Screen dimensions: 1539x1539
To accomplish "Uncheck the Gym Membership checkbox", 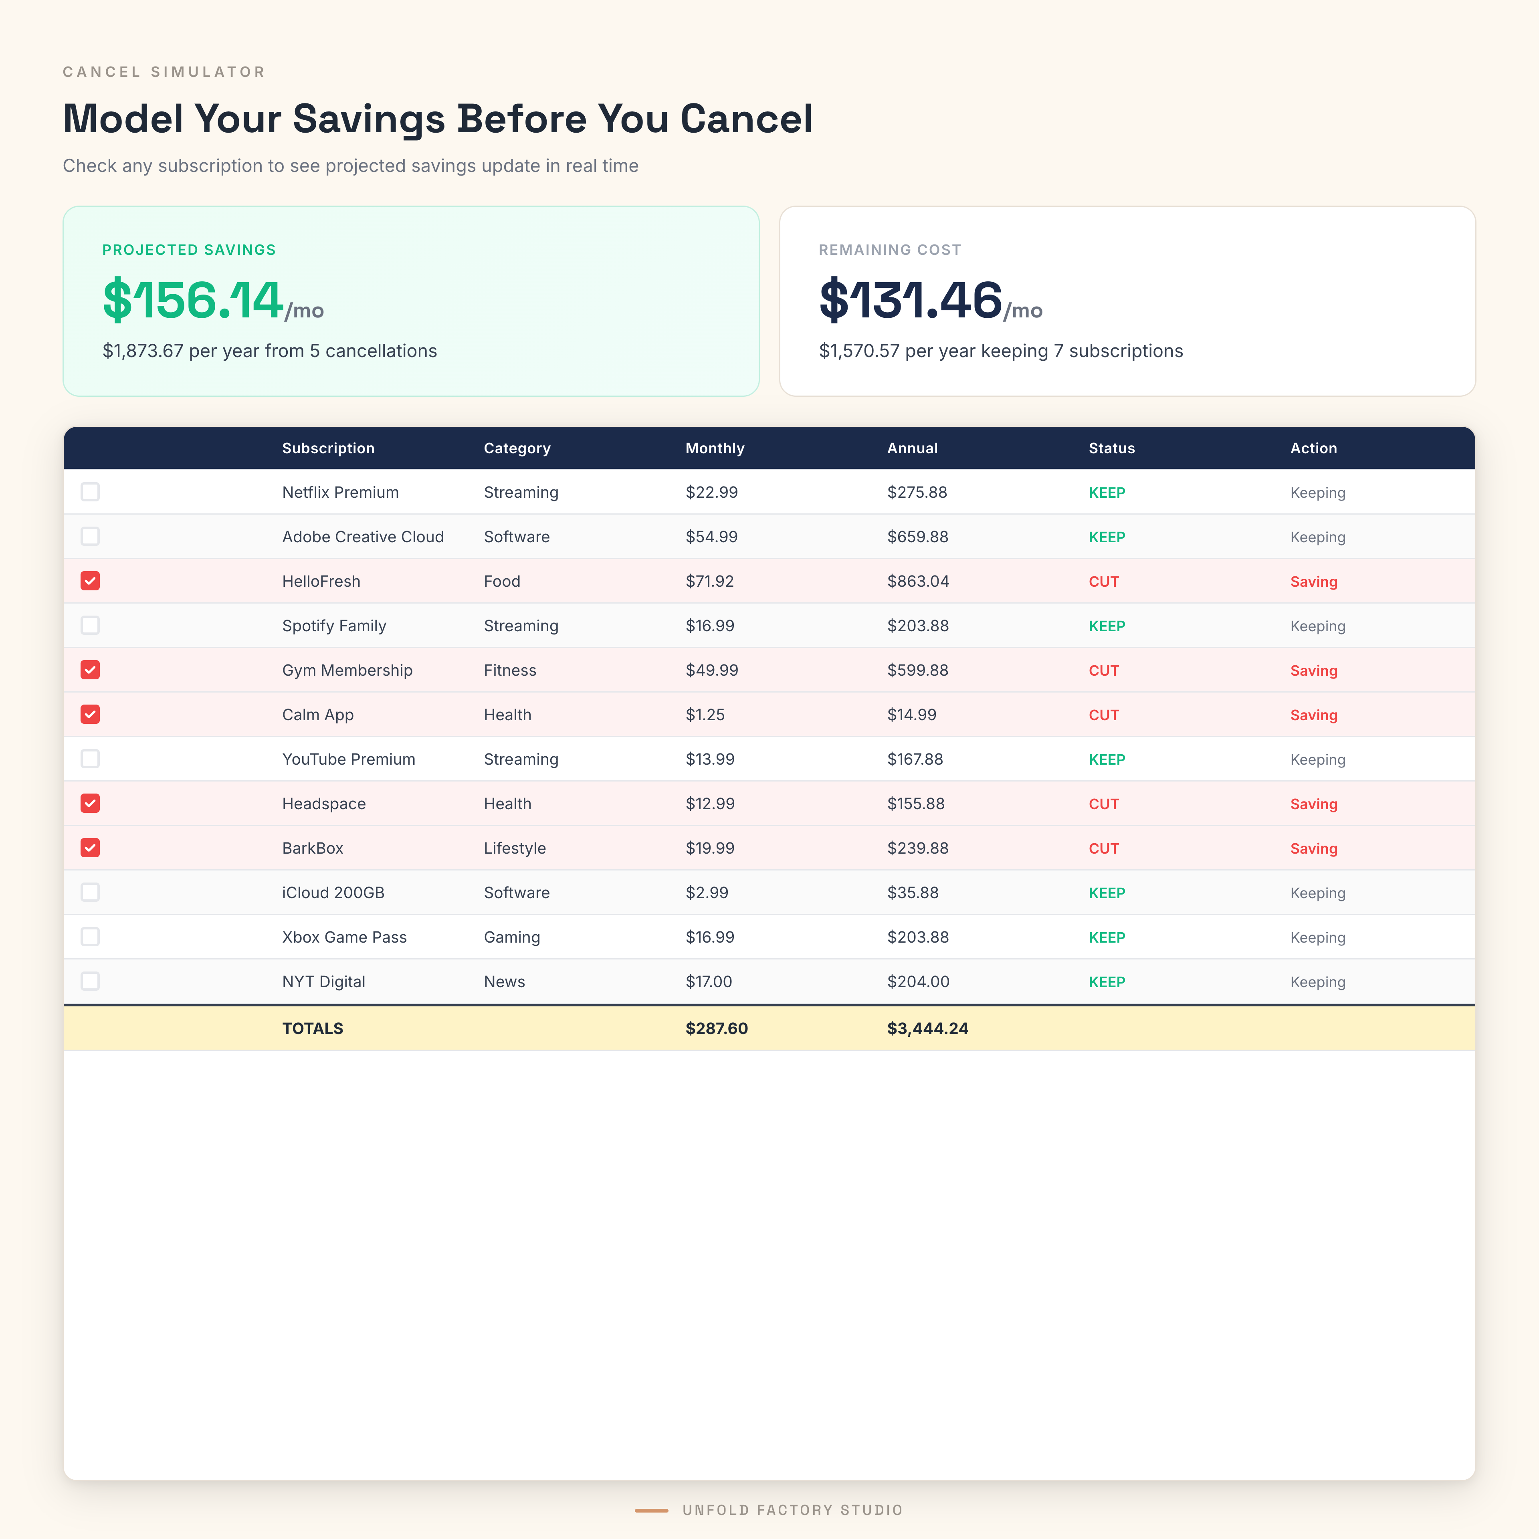I will coord(90,670).
